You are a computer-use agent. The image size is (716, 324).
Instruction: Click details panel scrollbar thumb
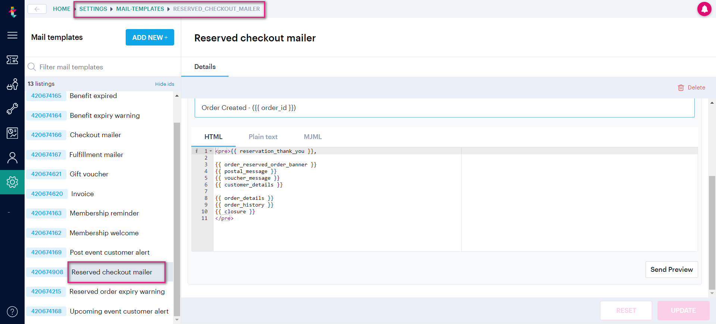(712, 232)
